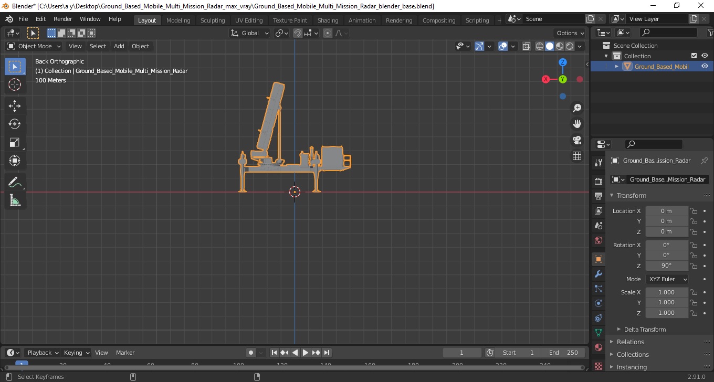Toggle the camera view icon
Viewport: 714px width, 382px height.
tap(577, 140)
